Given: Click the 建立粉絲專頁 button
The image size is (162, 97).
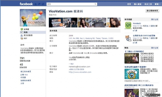Looking at the screenshot, I should (x=152, y=11).
